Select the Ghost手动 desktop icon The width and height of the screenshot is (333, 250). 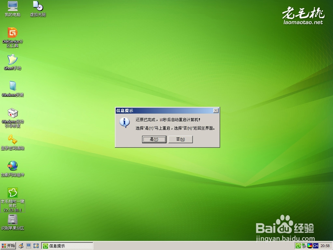(13, 62)
